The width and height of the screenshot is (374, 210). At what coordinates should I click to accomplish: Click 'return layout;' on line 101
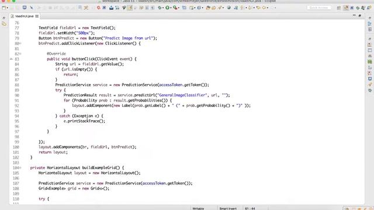53,152
